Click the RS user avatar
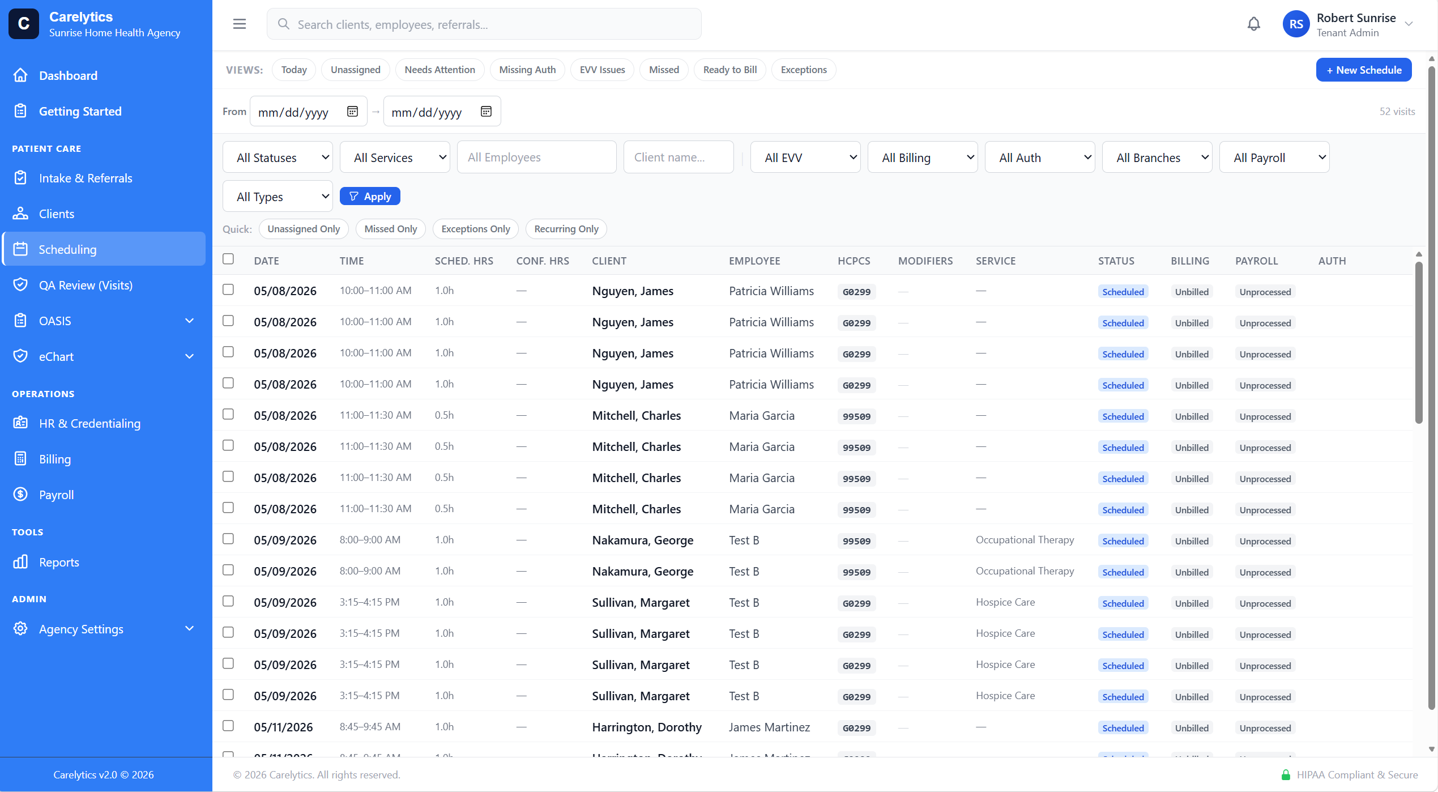The height and width of the screenshot is (792, 1438). click(x=1296, y=24)
